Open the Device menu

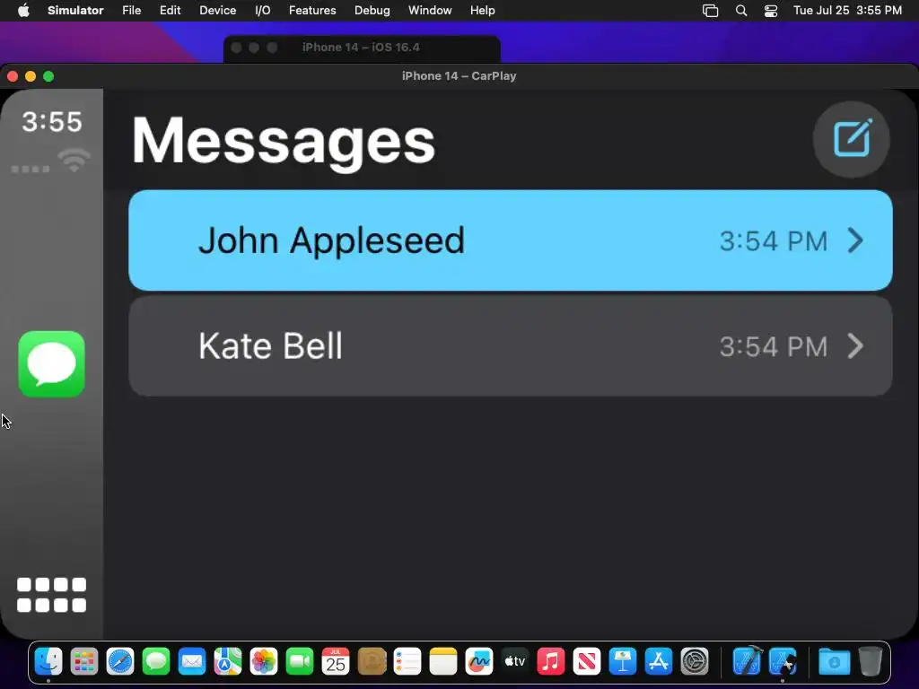click(217, 11)
